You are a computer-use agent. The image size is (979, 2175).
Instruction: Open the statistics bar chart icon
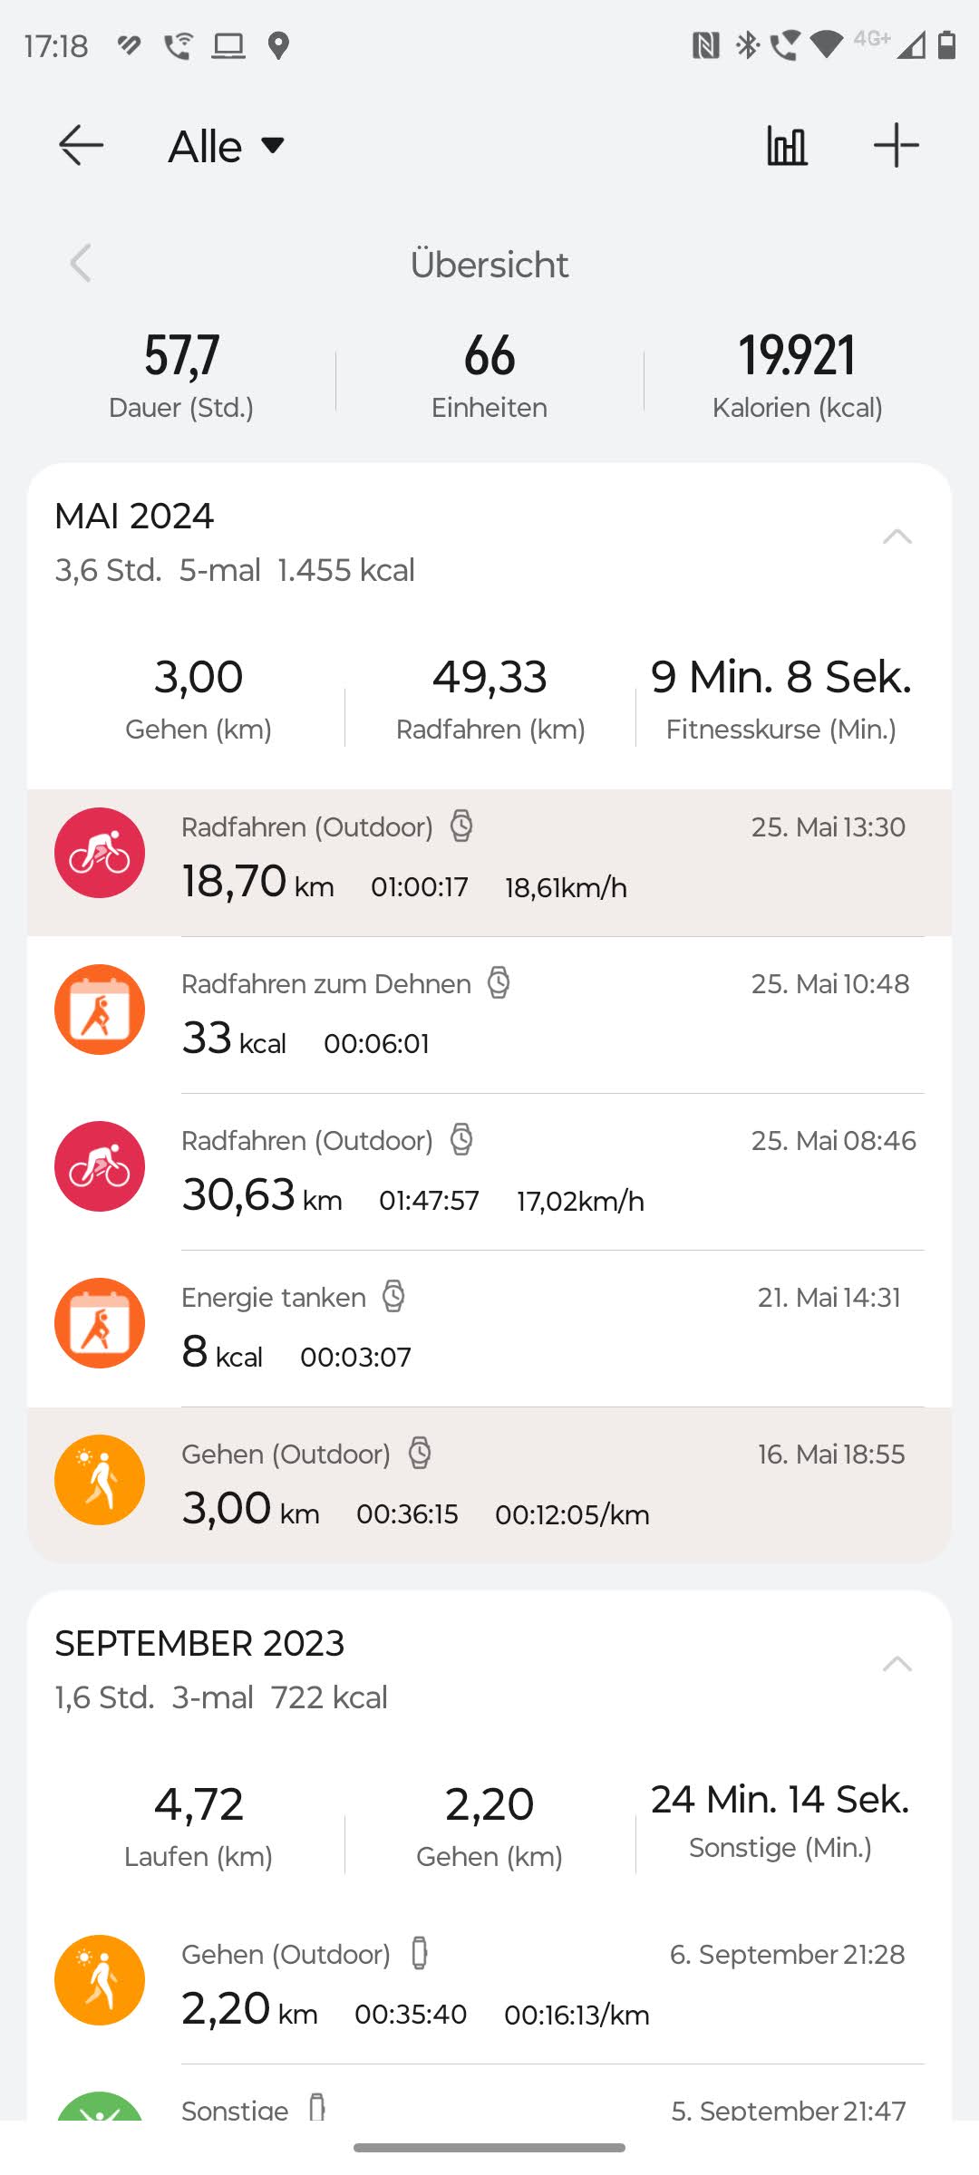(x=787, y=146)
